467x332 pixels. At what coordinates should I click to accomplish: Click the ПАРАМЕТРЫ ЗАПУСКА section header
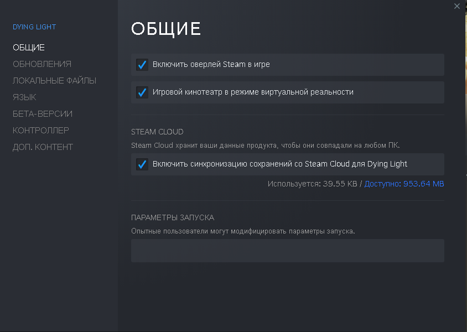coord(173,217)
